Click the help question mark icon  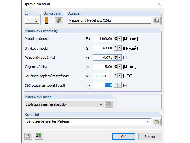[28, 136]
